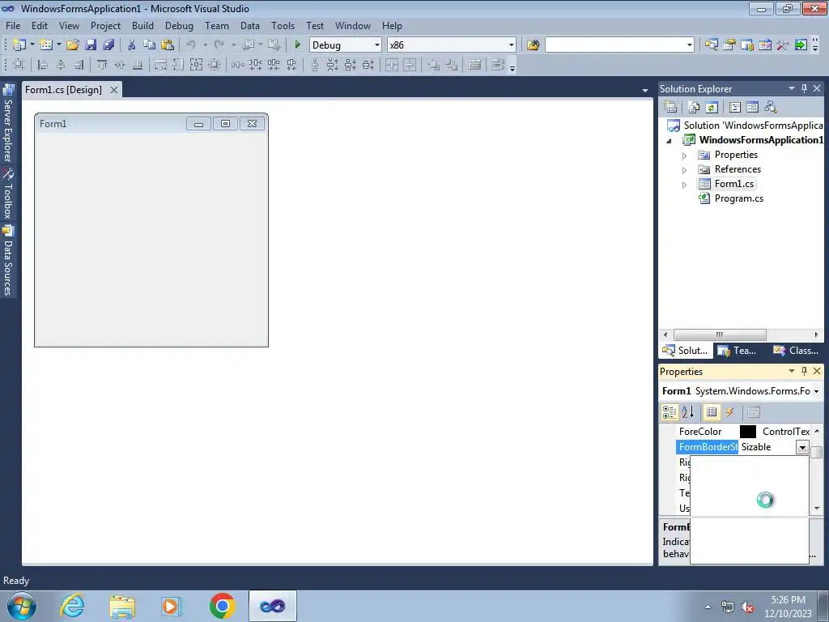829x622 pixels.
Task: Toggle Categorized view in Properties panel
Action: point(670,412)
